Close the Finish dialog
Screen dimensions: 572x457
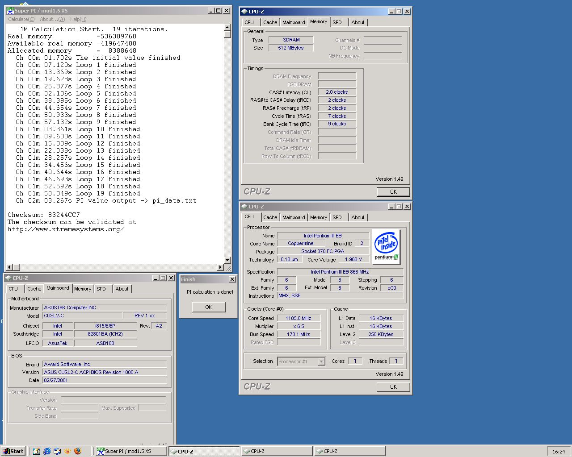232,279
